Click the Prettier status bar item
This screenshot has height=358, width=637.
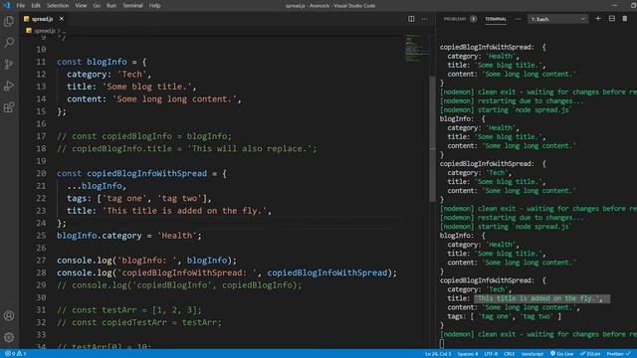click(x=619, y=354)
